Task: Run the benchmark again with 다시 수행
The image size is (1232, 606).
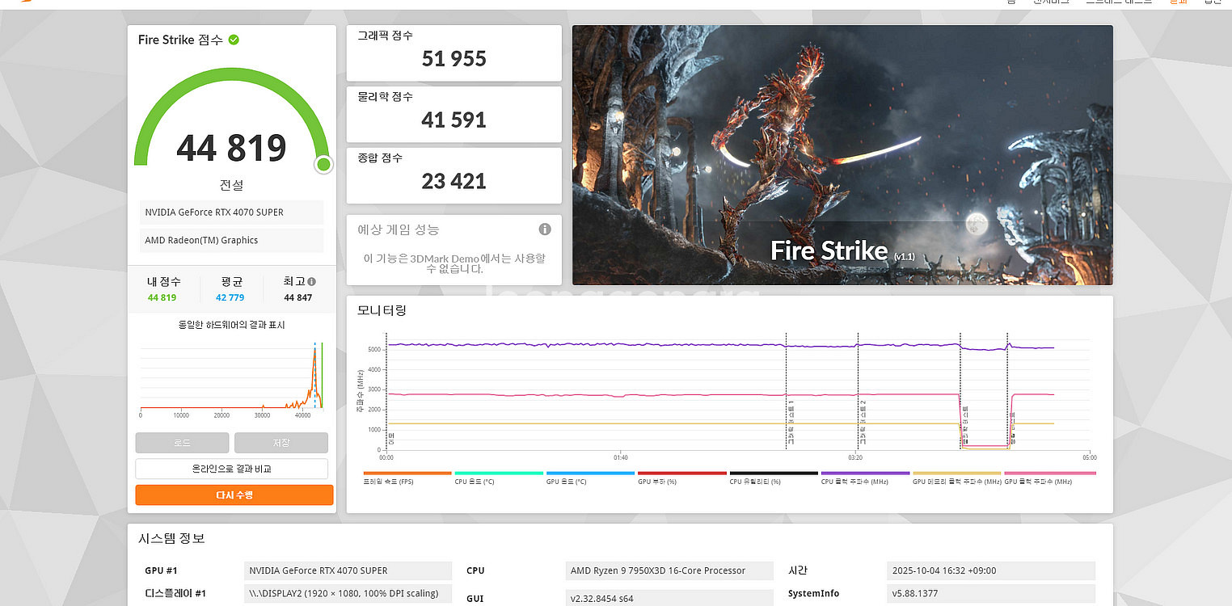Action: click(234, 494)
